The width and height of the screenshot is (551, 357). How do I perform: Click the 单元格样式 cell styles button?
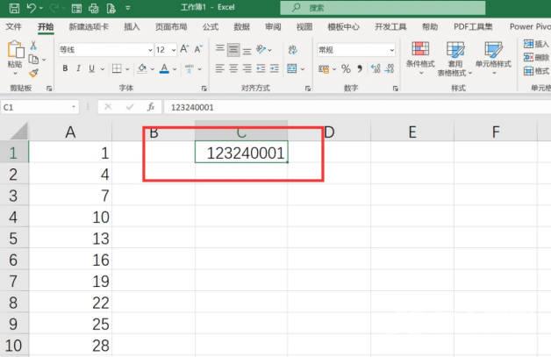click(494, 55)
